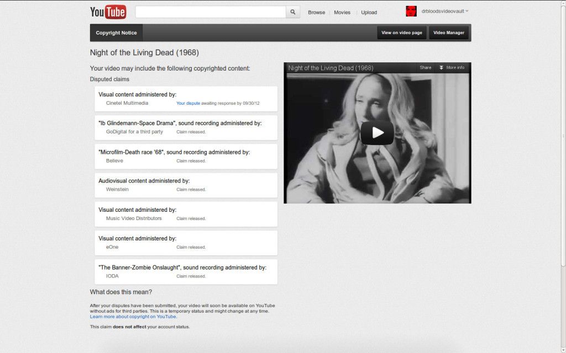Click the Share link in player

pyautogui.click(x=426, y=68)
